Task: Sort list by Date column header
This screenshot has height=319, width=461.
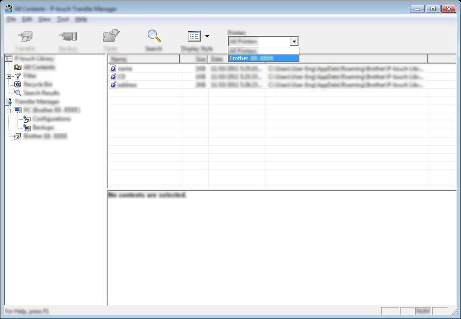Action: (237, 59)
